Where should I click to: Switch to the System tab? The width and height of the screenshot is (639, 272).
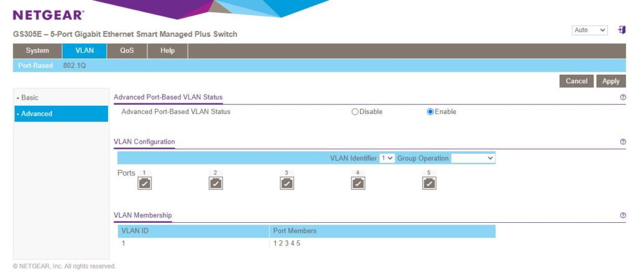(x=37, y=51)
